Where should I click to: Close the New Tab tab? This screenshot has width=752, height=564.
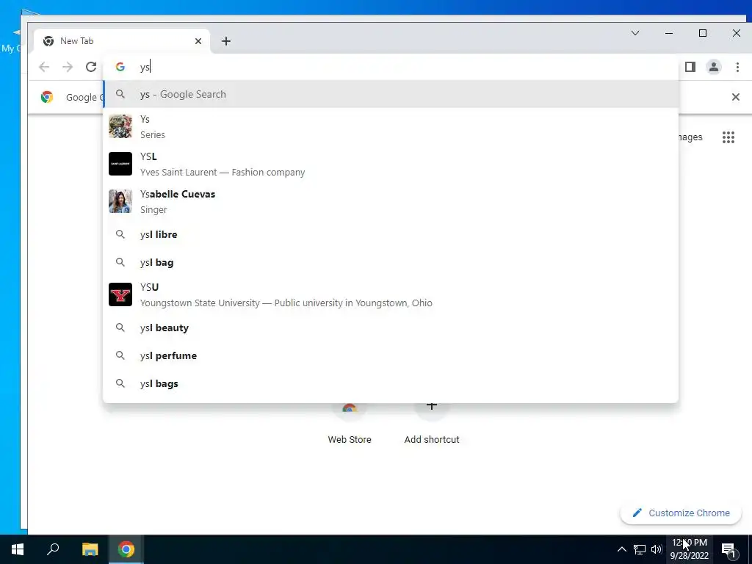tap(198, 41)
